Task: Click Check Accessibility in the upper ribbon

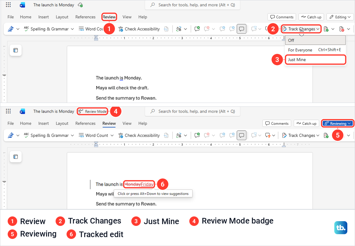Action: point(139,29)
